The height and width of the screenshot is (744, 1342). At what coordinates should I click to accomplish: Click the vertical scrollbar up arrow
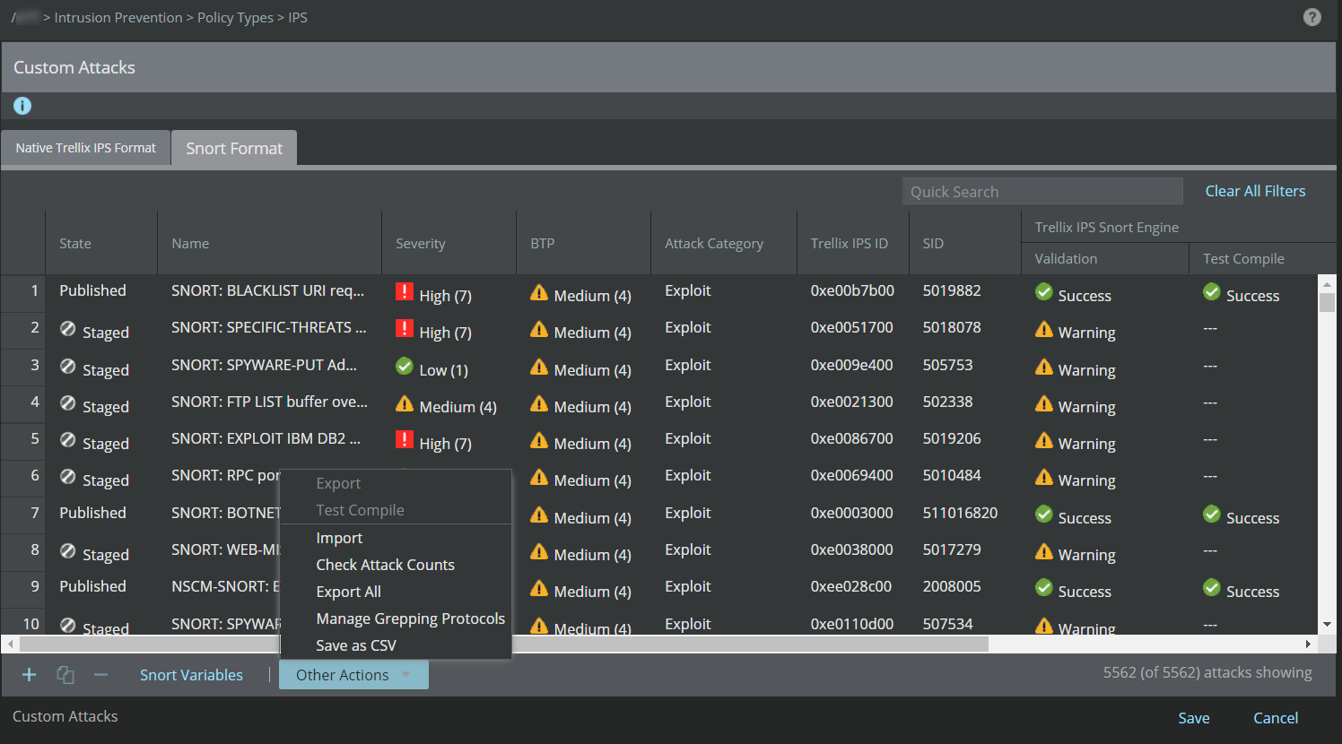coord(1327,283)
